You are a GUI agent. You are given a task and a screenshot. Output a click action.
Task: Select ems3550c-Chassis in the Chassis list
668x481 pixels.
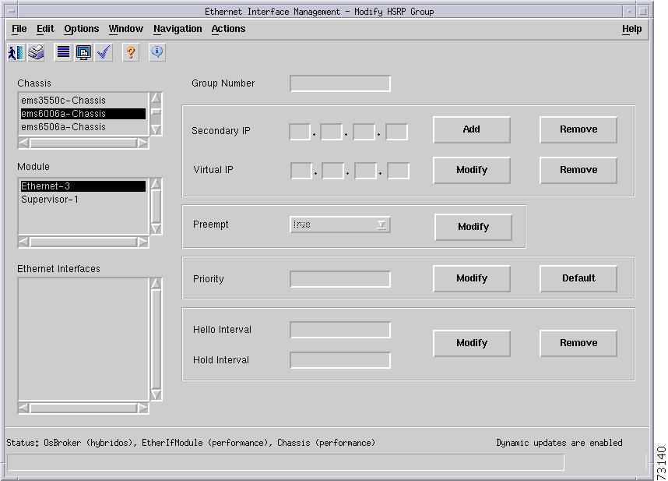click(x=83, y=101)
